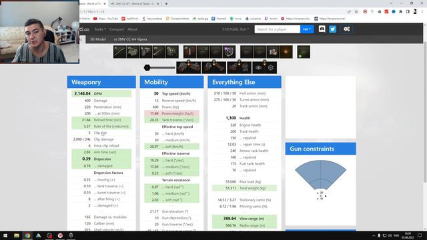Toggle the eye visibility preset icon
The image size is (427, 240).
click(258, 67)
